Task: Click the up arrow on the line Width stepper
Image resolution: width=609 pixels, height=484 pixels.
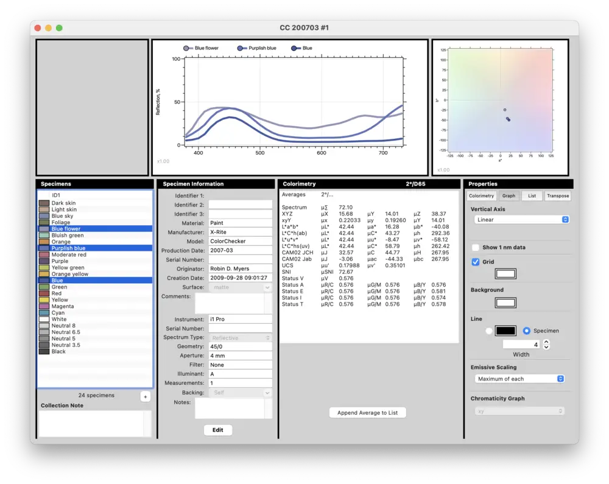Action: coord(546,342)
